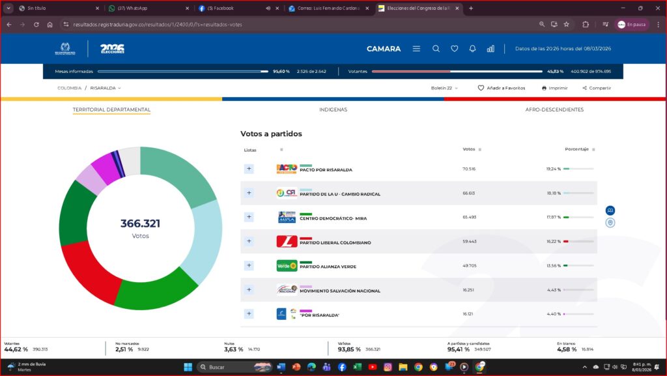Switch to the Indigenas tab
Viewport: 667px width, 376px height.
click(333, 109)
